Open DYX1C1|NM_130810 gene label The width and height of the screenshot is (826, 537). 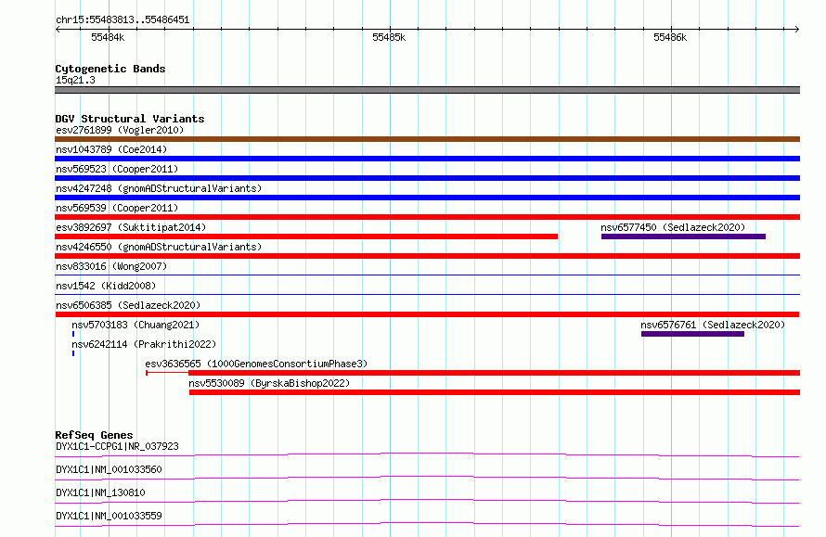pyautogui.click(x=100, y=492)
